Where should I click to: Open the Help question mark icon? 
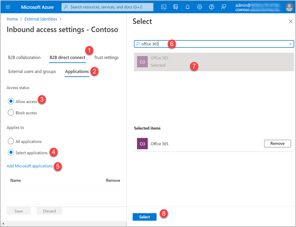click(x=212, y=7)
